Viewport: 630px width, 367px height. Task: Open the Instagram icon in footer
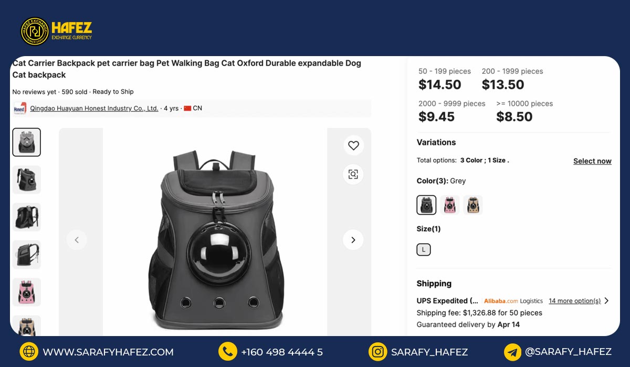click(377, 352)
